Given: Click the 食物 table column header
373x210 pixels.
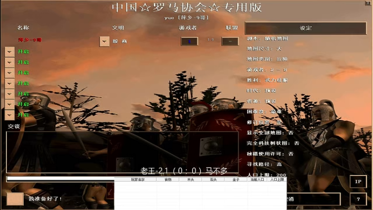Looking at the screenshot, I should [168, 180].
